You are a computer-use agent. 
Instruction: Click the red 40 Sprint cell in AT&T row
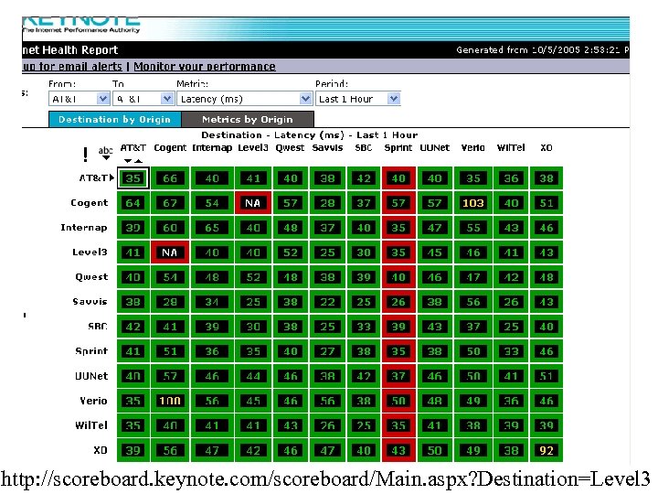click(x=398, y=178)
